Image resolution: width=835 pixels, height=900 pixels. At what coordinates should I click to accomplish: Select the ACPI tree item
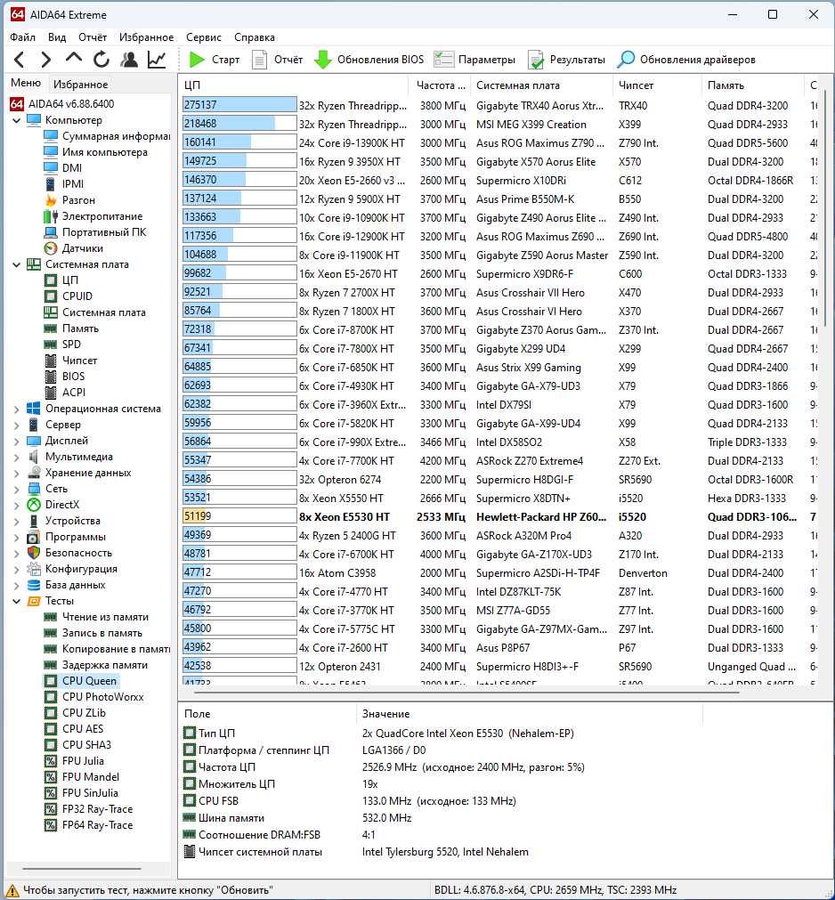click(65, 393)
